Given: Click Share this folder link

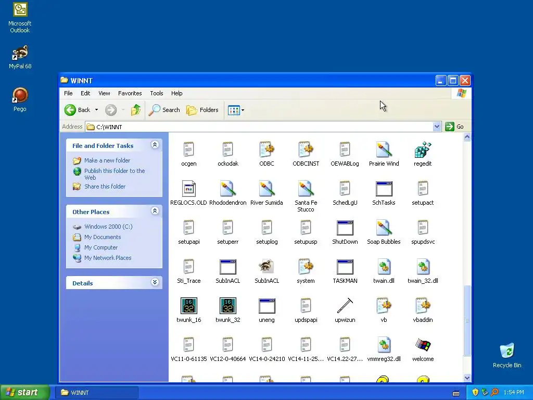Looking at the screenshot, I should pyautogui.click(x=105, y=186).
